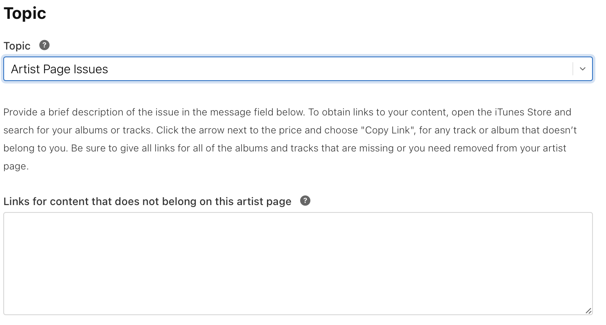Screen dimensions: 606x325
Task: Click the text area resize handle
Action: pos(588,311)
